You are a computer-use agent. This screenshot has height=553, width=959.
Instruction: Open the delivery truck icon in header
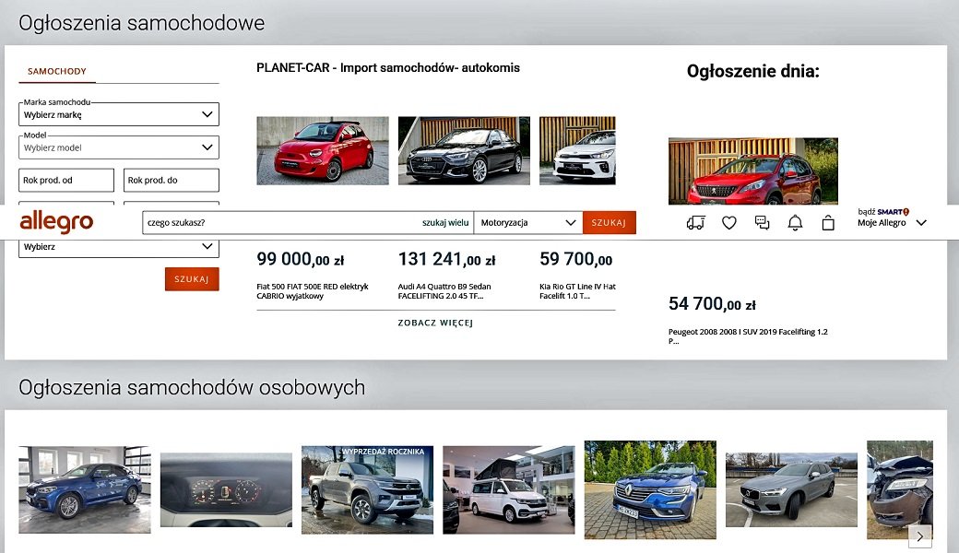point(696,223)
